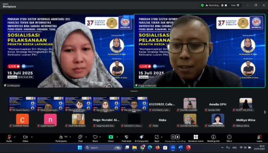Open Host tools shield menu
This screenshot has height=153, width=268.
coord(126,138)
